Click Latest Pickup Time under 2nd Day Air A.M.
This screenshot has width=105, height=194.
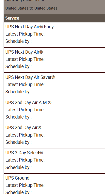coord(25,110)
